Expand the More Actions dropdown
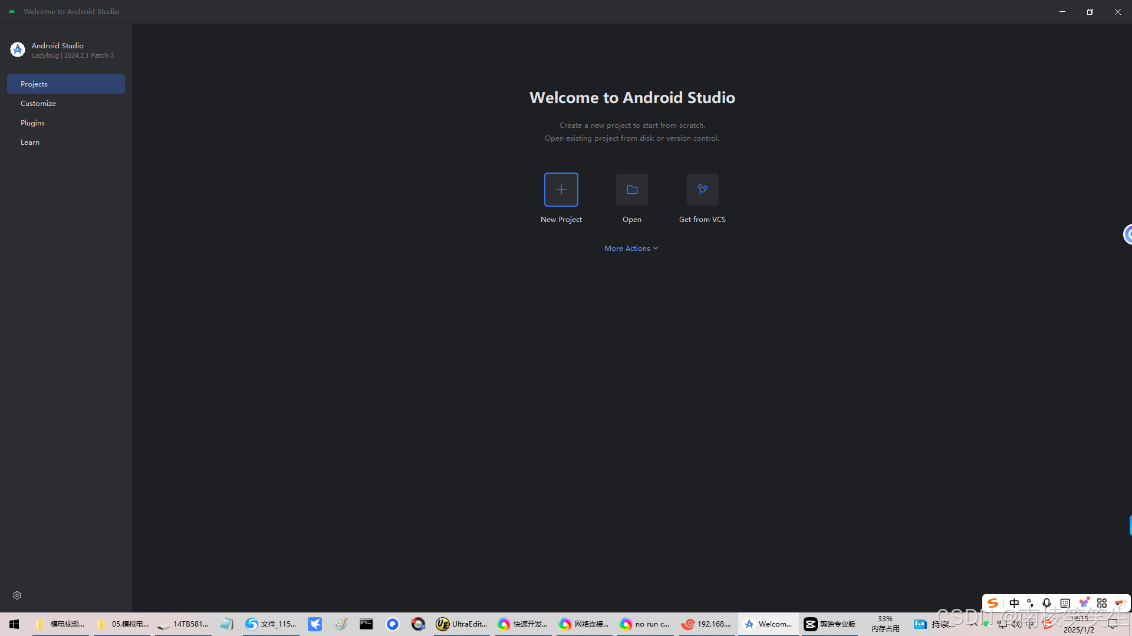This screenshot has width=1132, height=636. (631, 249)
